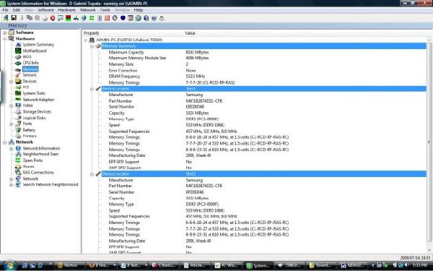The width and height of the screenshot is (433, 271).
Task: Click the dark blue shield toolbar icon
Action: pyautogui.click(x=123, y=18)
